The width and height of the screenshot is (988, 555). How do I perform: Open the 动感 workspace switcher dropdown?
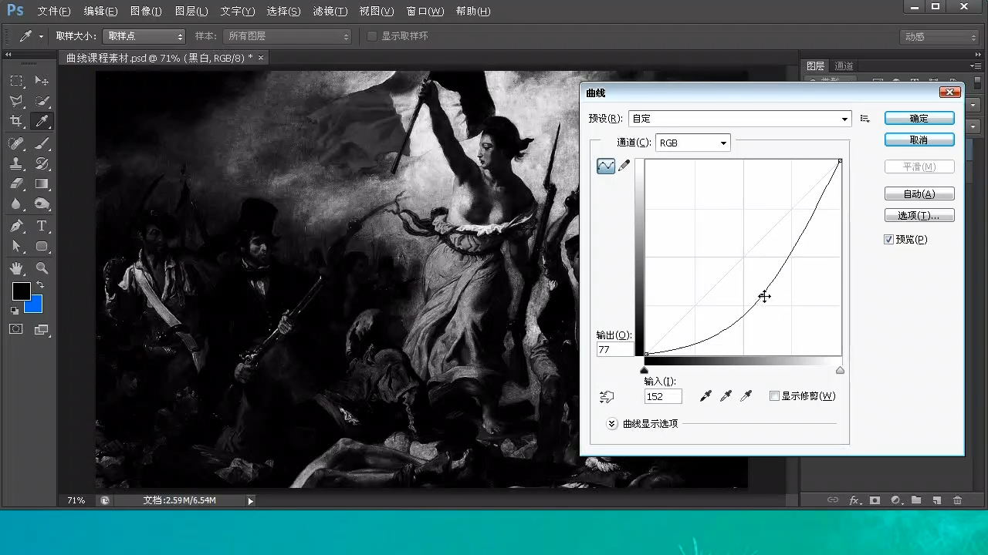pyautogui.click(x=939, y=37)
